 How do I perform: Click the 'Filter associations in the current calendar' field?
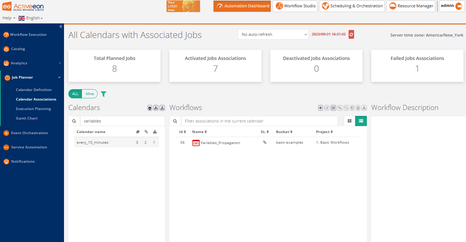click(x=259, y=121)
